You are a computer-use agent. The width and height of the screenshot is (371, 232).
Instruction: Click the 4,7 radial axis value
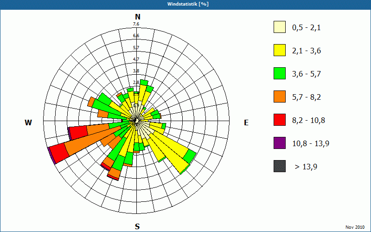tap(136, 59)
